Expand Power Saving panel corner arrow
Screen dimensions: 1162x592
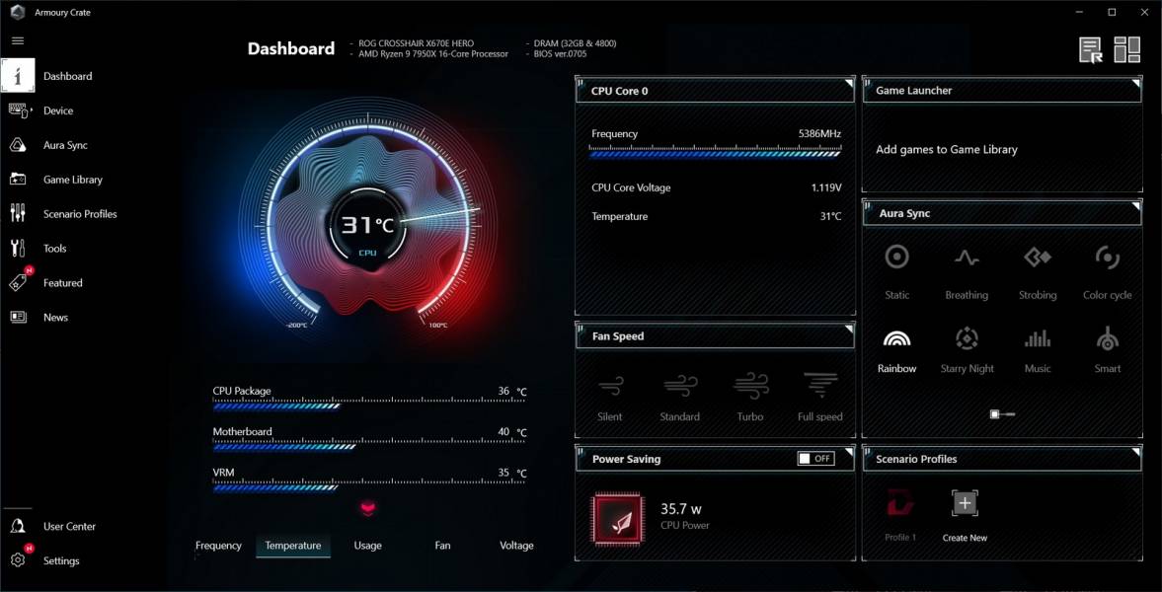pos(849,451)
